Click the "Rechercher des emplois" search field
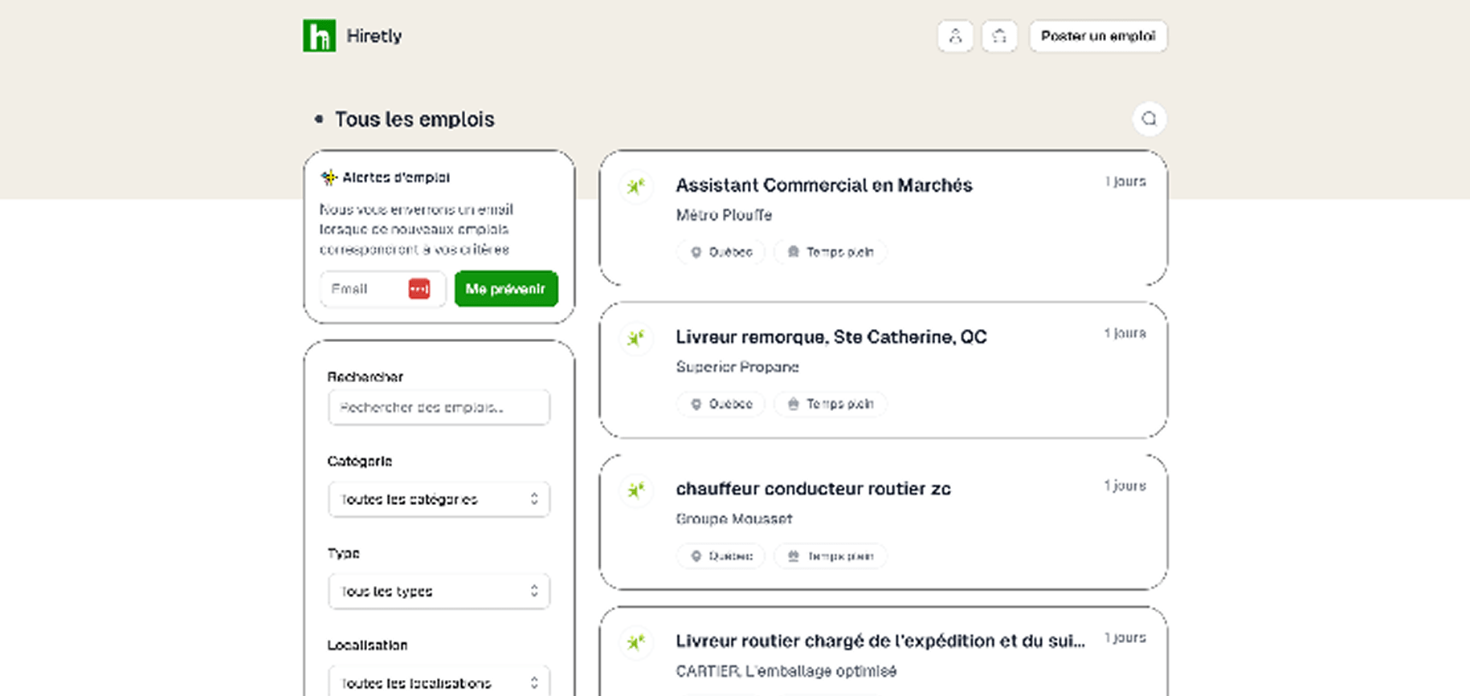 [439, 408]
